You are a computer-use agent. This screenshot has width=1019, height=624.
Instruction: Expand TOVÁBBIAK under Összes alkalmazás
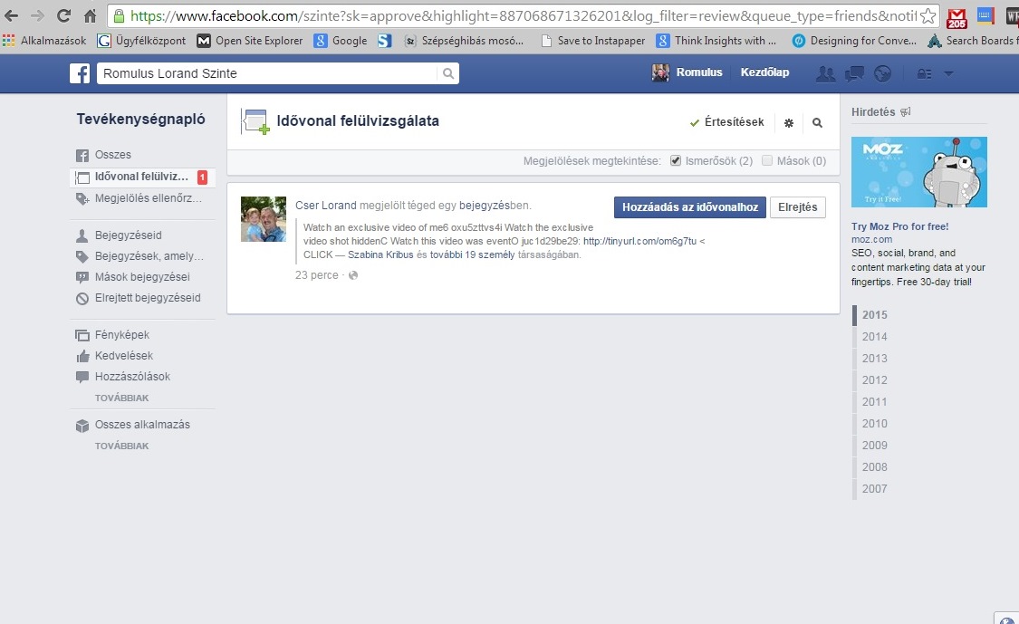[x=121, y=446]
